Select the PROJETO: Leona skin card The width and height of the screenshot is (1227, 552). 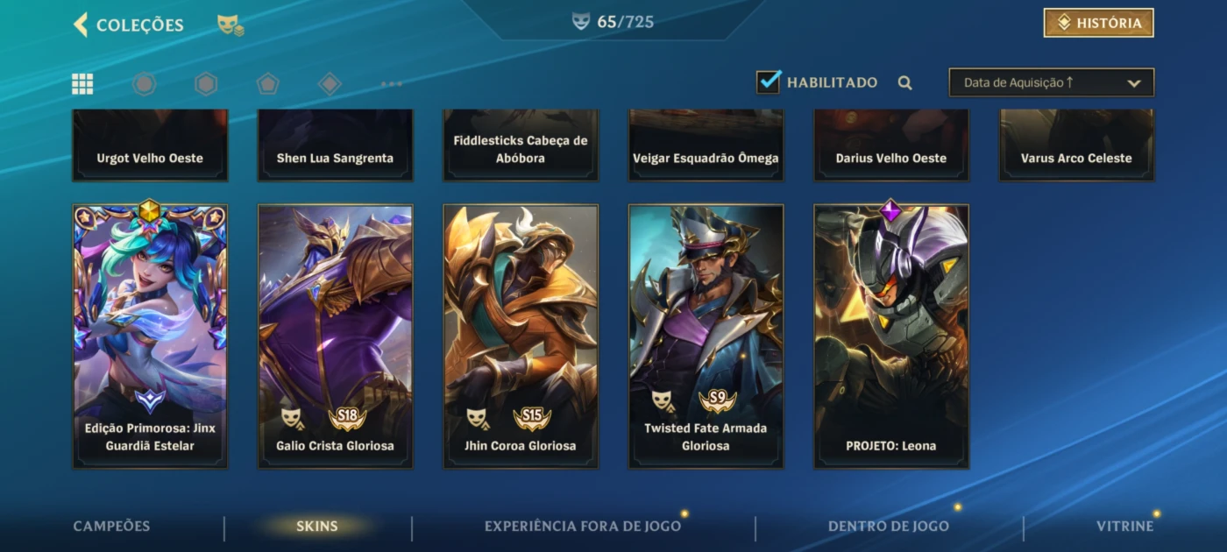click(x=891, y=336)
